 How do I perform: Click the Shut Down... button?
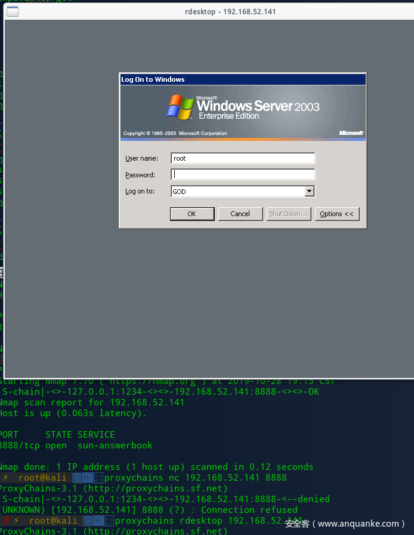click(289, 214)
